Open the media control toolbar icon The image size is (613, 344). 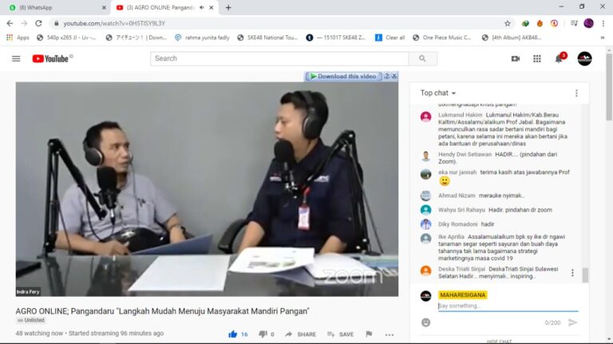pyautogui.click(x=574, y=23)
